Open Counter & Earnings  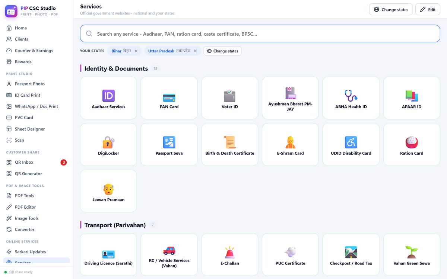click(x=37, y=51)
